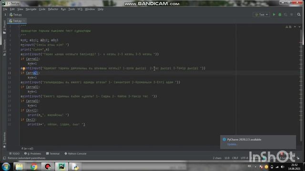Viewport: 305px width, 171px height.
Task: Open the VCS menu
Action: pos(80,9)
